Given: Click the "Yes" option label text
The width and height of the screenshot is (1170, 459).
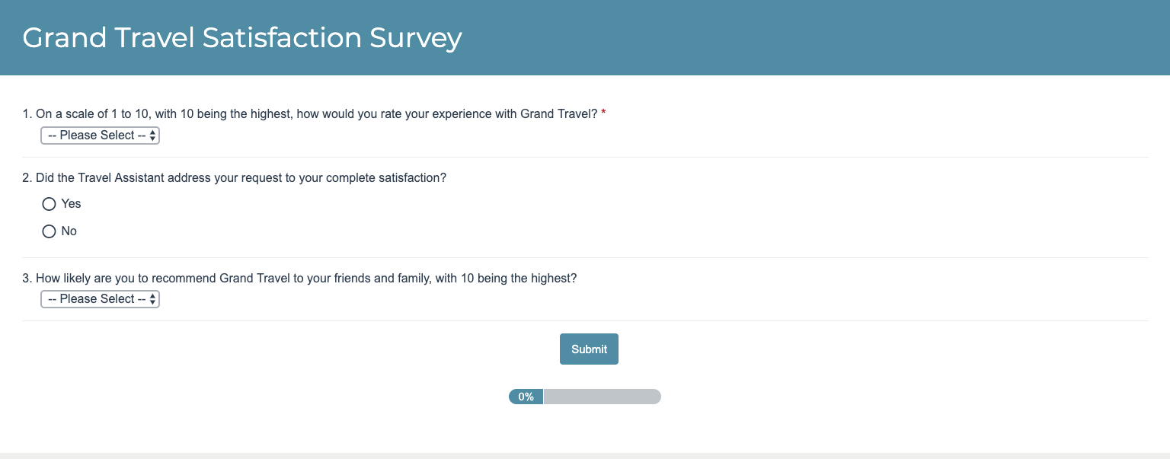Looking at the screenshot, I should point(71,204).
